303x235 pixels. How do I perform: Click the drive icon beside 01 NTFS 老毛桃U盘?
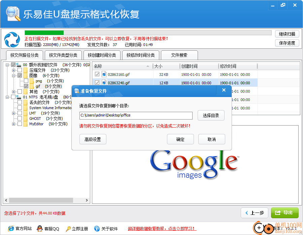click(19, 97)
